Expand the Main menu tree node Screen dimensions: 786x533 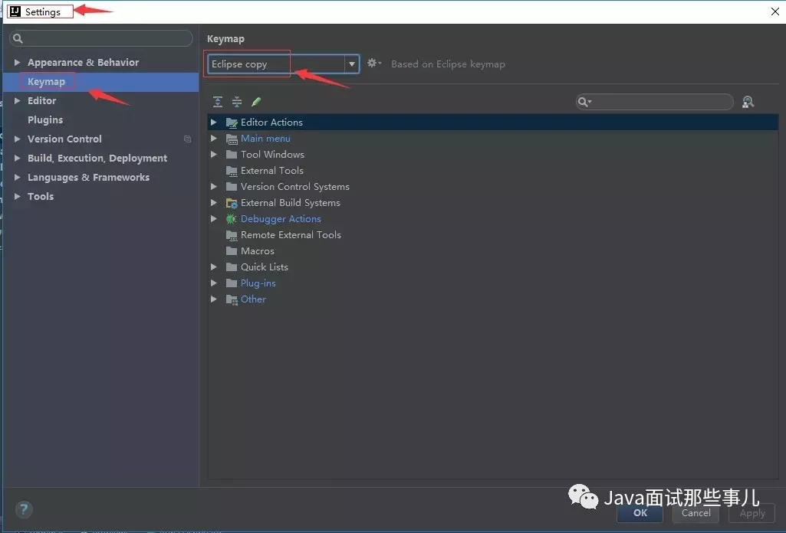[213, 138]
